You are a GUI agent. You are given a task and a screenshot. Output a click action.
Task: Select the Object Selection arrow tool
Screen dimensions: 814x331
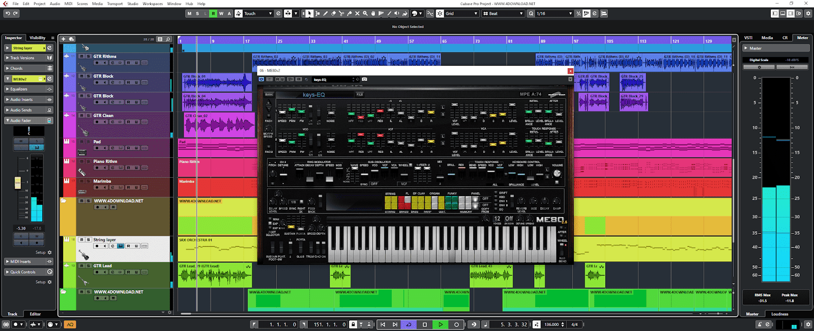point(310,13)
